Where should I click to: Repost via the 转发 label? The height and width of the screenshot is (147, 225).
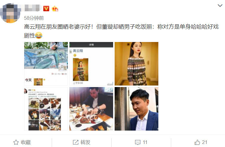[x=85, y=142]
